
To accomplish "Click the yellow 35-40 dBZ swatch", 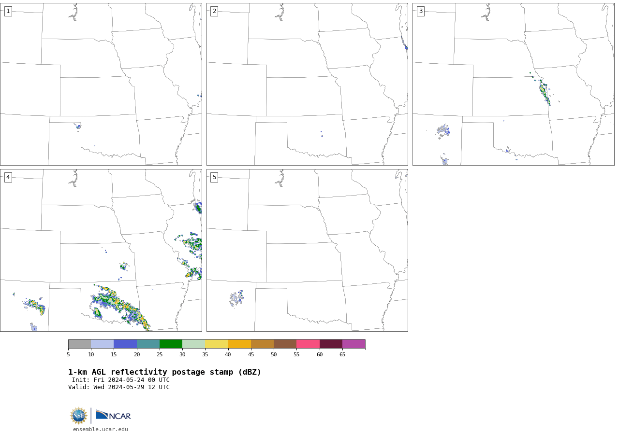I will click(217, 344).
